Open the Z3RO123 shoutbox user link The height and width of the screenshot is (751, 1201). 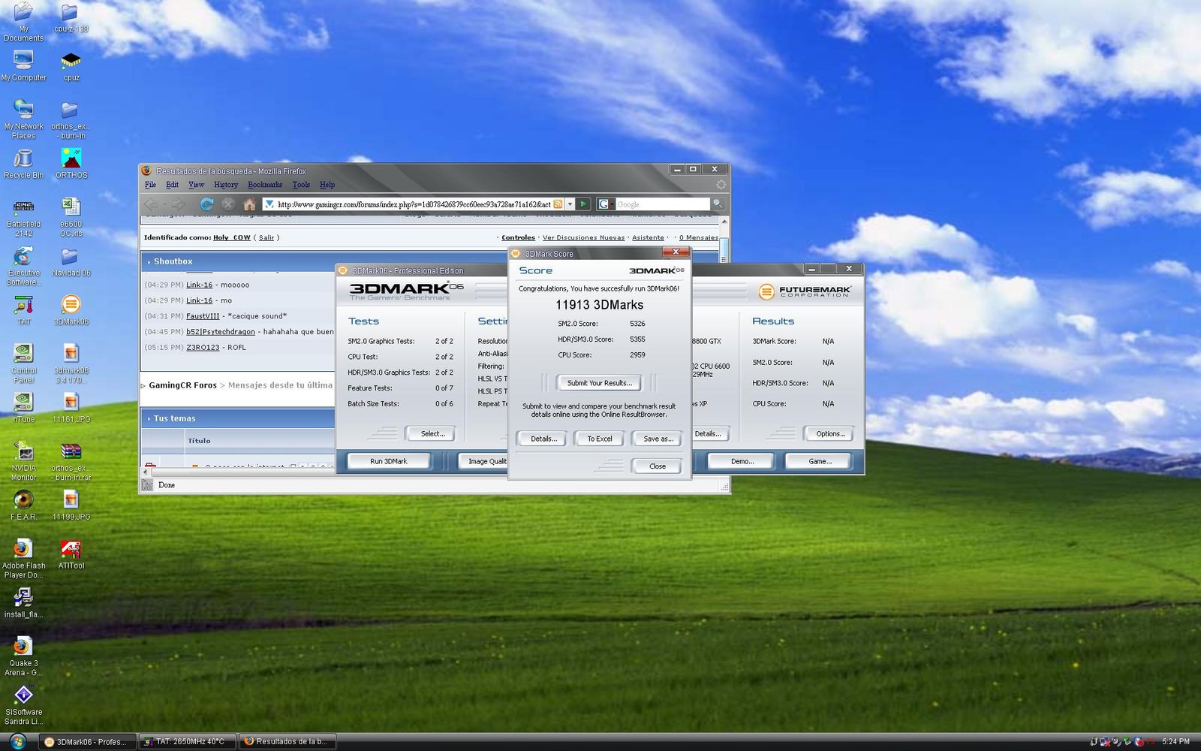point(203,348)
